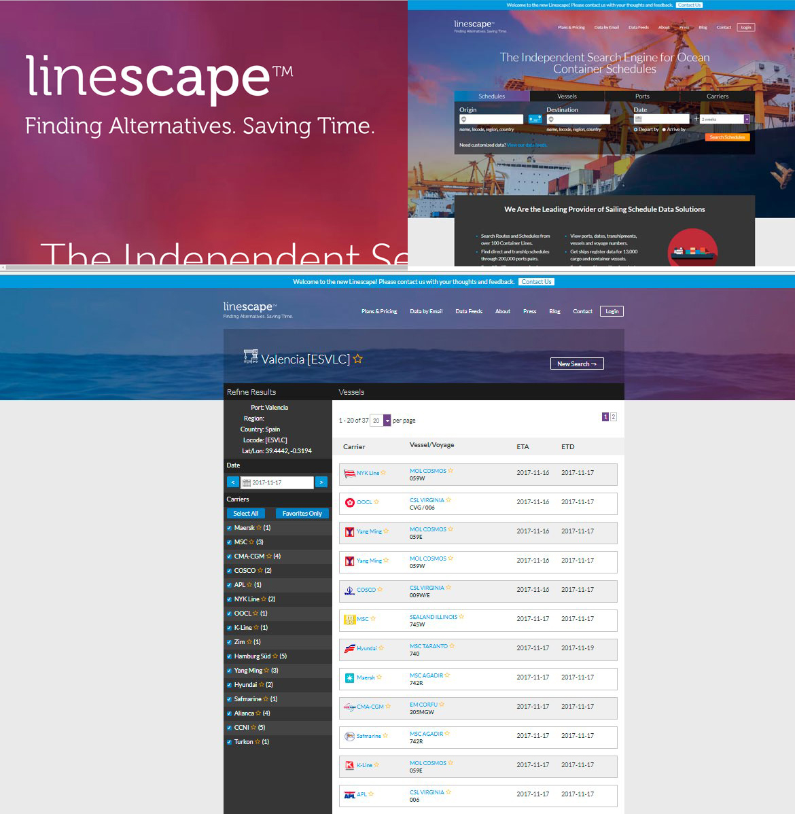This screenshot has height=814, width=795.
Task: Click the Hyundai logo in the vessels table
Action: click(349, 648)
